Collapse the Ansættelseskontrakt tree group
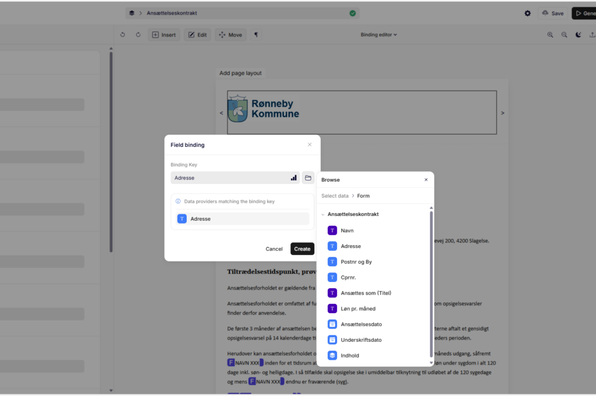The height and width of the screenshot is (396, 596). click(x=323, y=214)
